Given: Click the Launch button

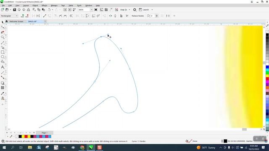Looking at the screenshot, I should (x=144, y=10).
